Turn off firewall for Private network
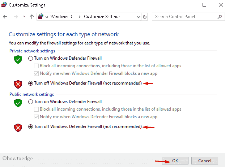The image size is (225, 167). coord(30,83)
